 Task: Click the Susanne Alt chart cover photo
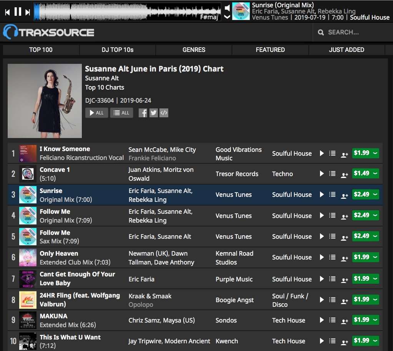(x=45, y=101)
